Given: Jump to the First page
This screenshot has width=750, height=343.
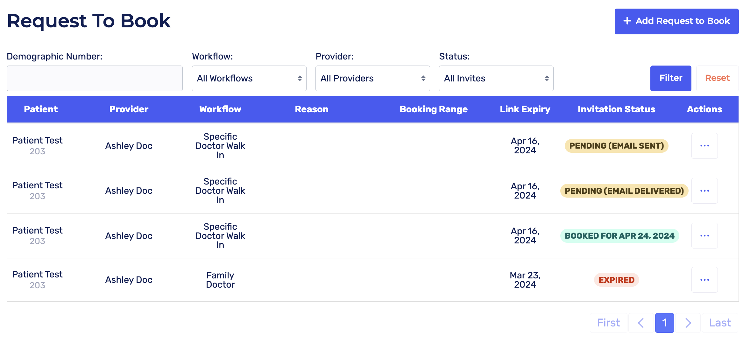Looking at the screenshot, I should 608,323.
